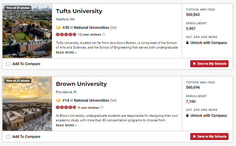Open Tufts National Universities ranking link
The height and width of the screenshot is (146, 236).
point(91,27)
